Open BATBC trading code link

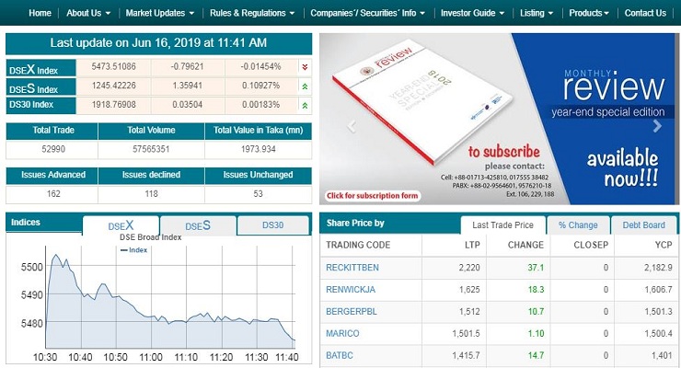click(340, 355)
